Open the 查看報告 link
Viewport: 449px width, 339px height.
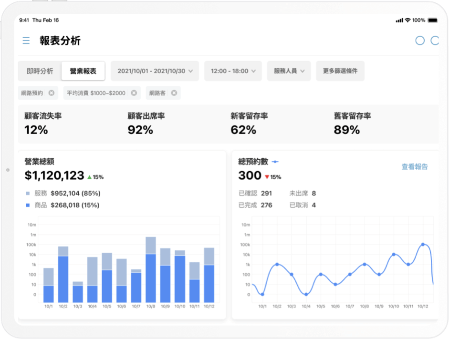tap(415, 167)
